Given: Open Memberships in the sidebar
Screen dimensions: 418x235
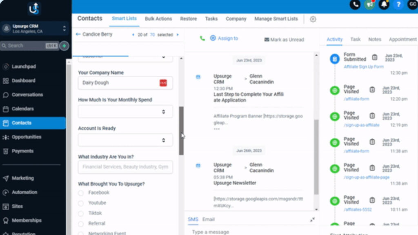Looking at the screenshot, I should click(x=27, y=220).
